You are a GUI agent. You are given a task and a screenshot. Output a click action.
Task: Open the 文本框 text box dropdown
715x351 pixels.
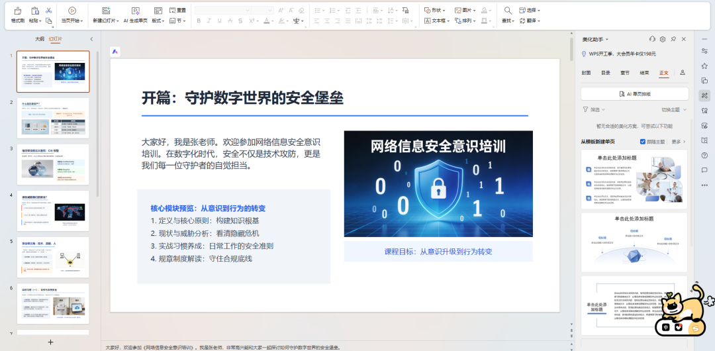437,21
